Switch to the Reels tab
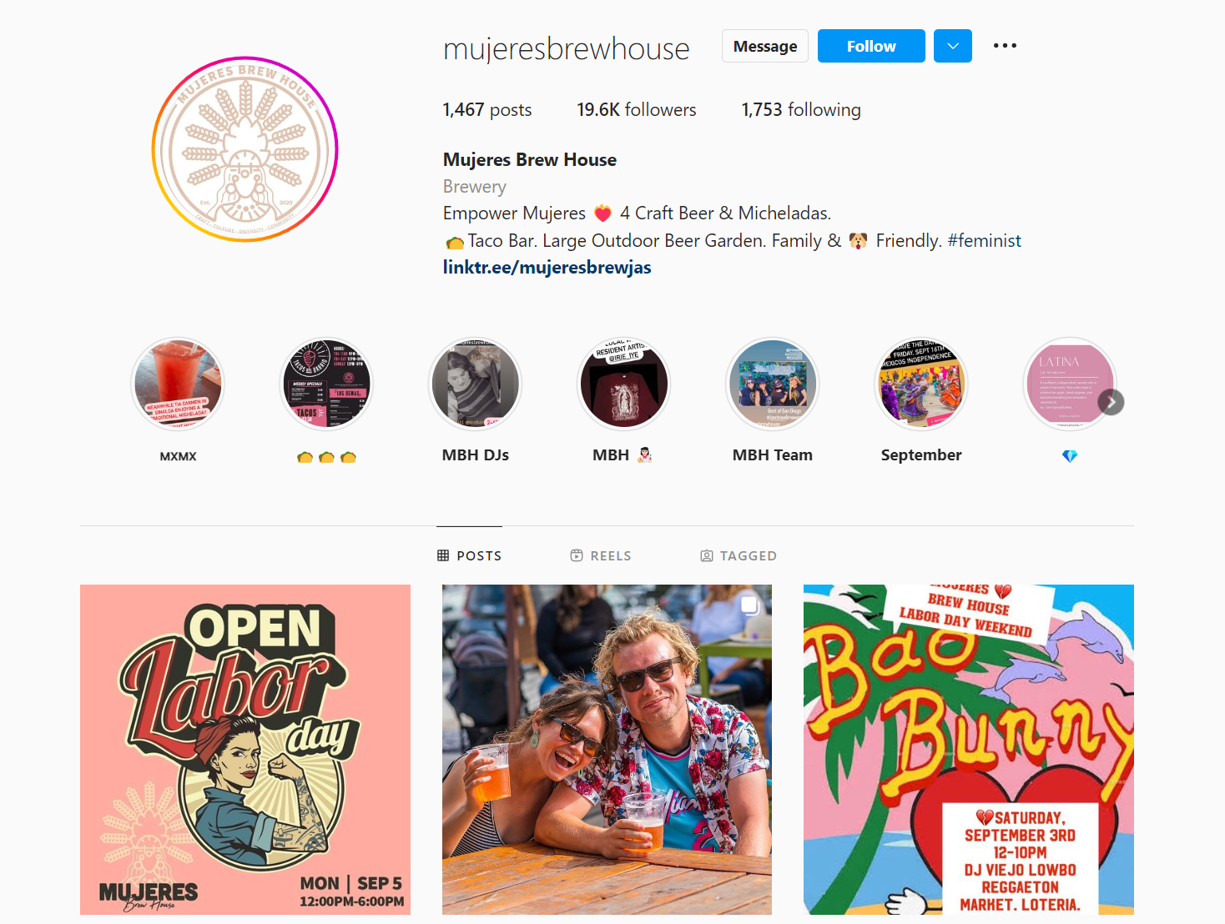Viewport: 1225px width, 924px height. click(601, 555)
